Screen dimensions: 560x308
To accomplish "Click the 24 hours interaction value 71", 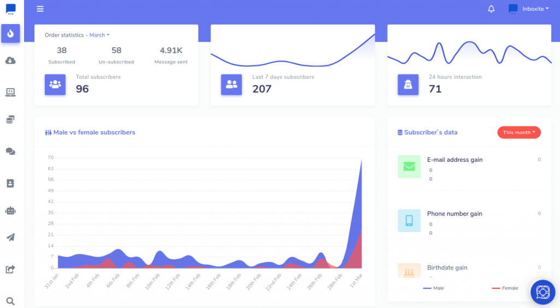I will tap(435, 89).
